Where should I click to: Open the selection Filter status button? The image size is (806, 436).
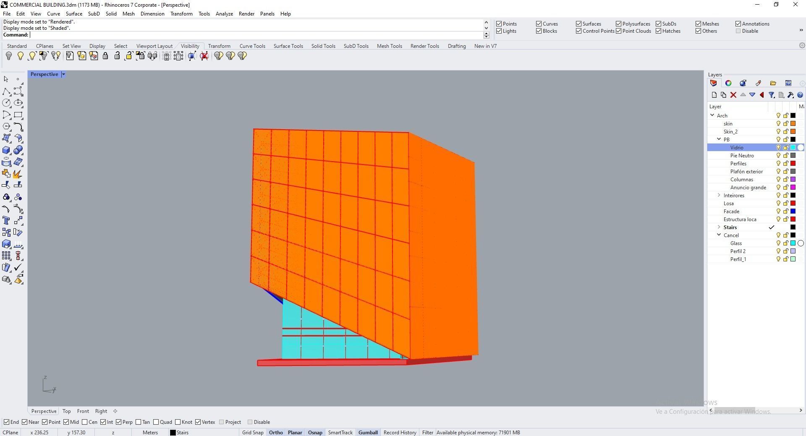427,433
